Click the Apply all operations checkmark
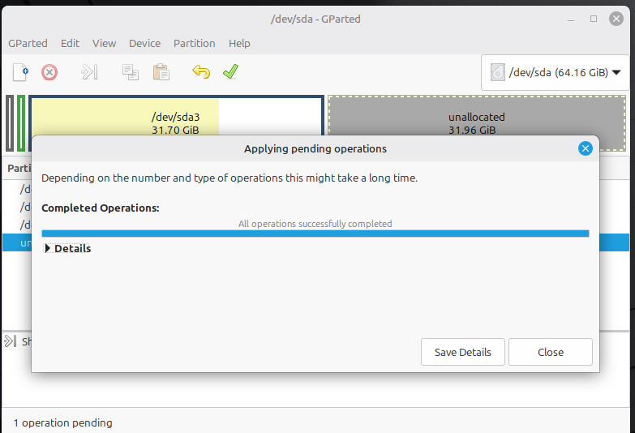 pos(231,72)
